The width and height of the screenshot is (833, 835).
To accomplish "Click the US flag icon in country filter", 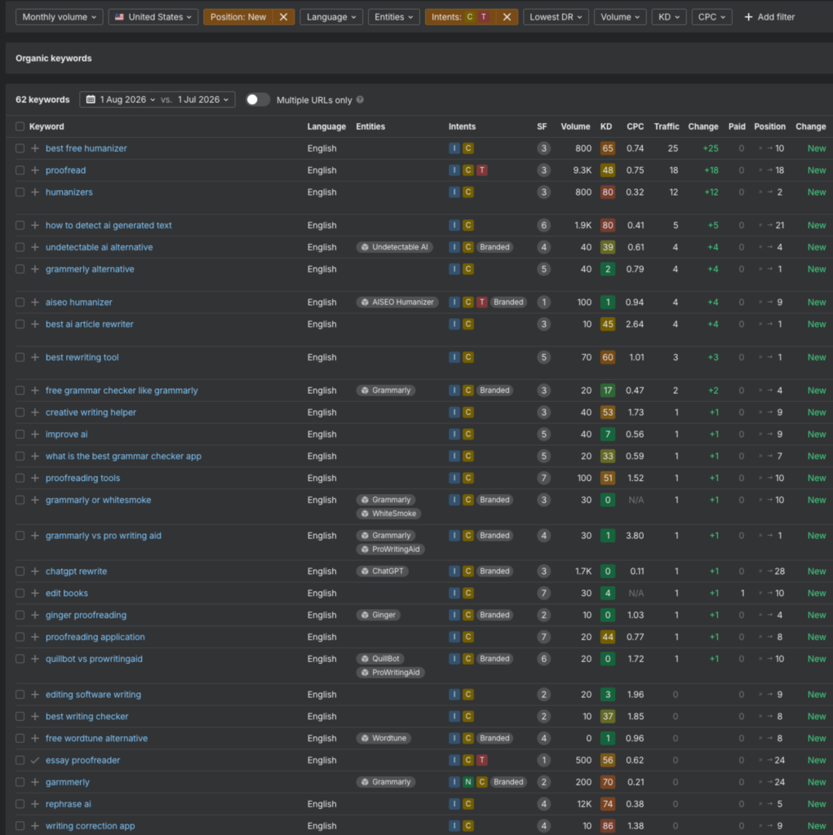I will (119, 17).
